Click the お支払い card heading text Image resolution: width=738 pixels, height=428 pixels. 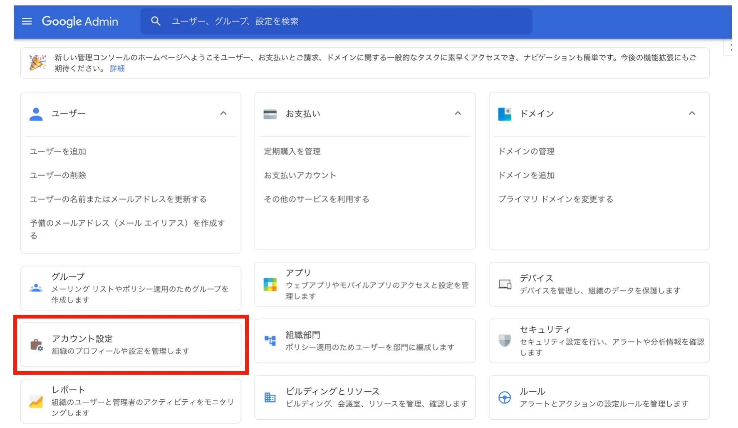pyautogui.click(x=303, y=114)
